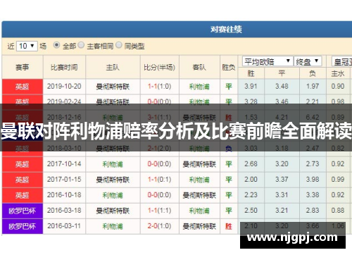Click the 赛事 column header

tap(23, 68)
